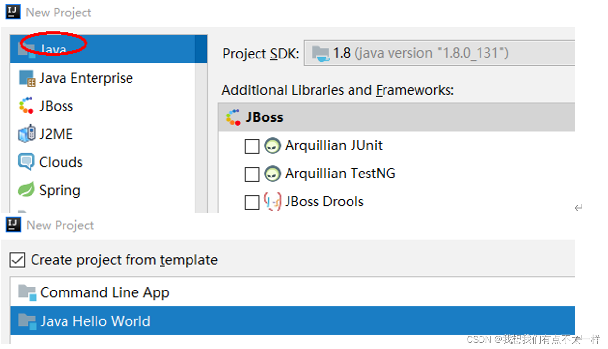Viewport: 608px width, 349px height.
Task: Click the IntelliJ logo in upper New Project title
Action: click(x=13, y=12)
